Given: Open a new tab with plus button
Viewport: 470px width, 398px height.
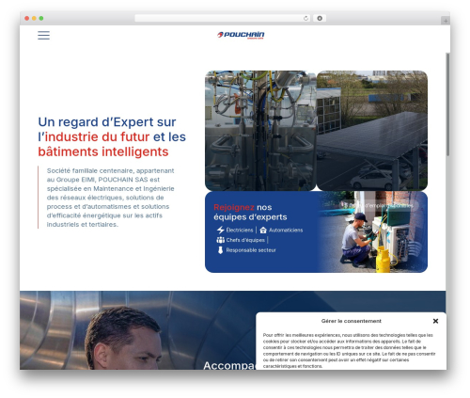Looking at the screenshot, I should click(446, 21).
